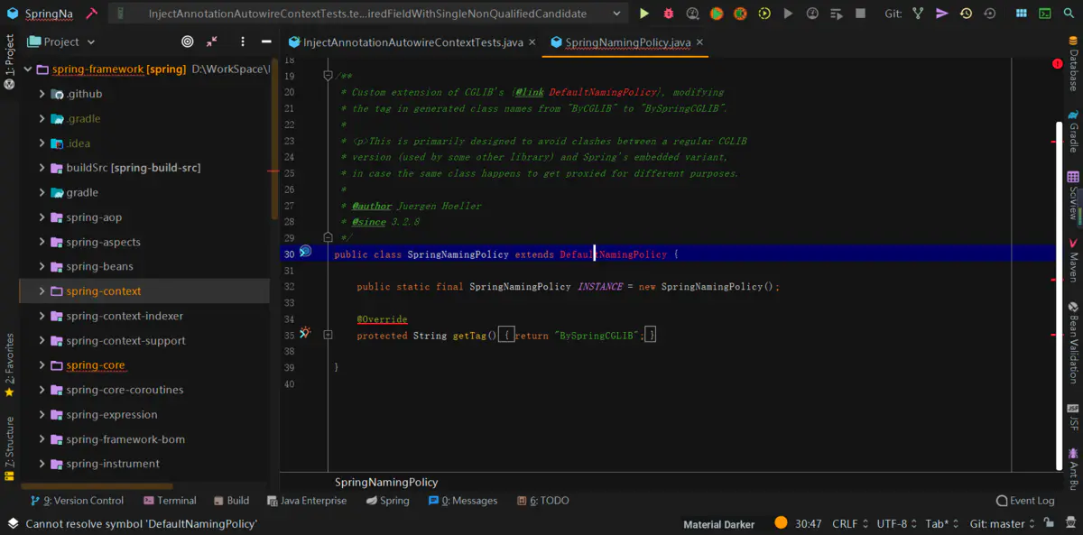1083x535 pixels.
Task: Select the spring-core folder in tree
Action: 96,365
